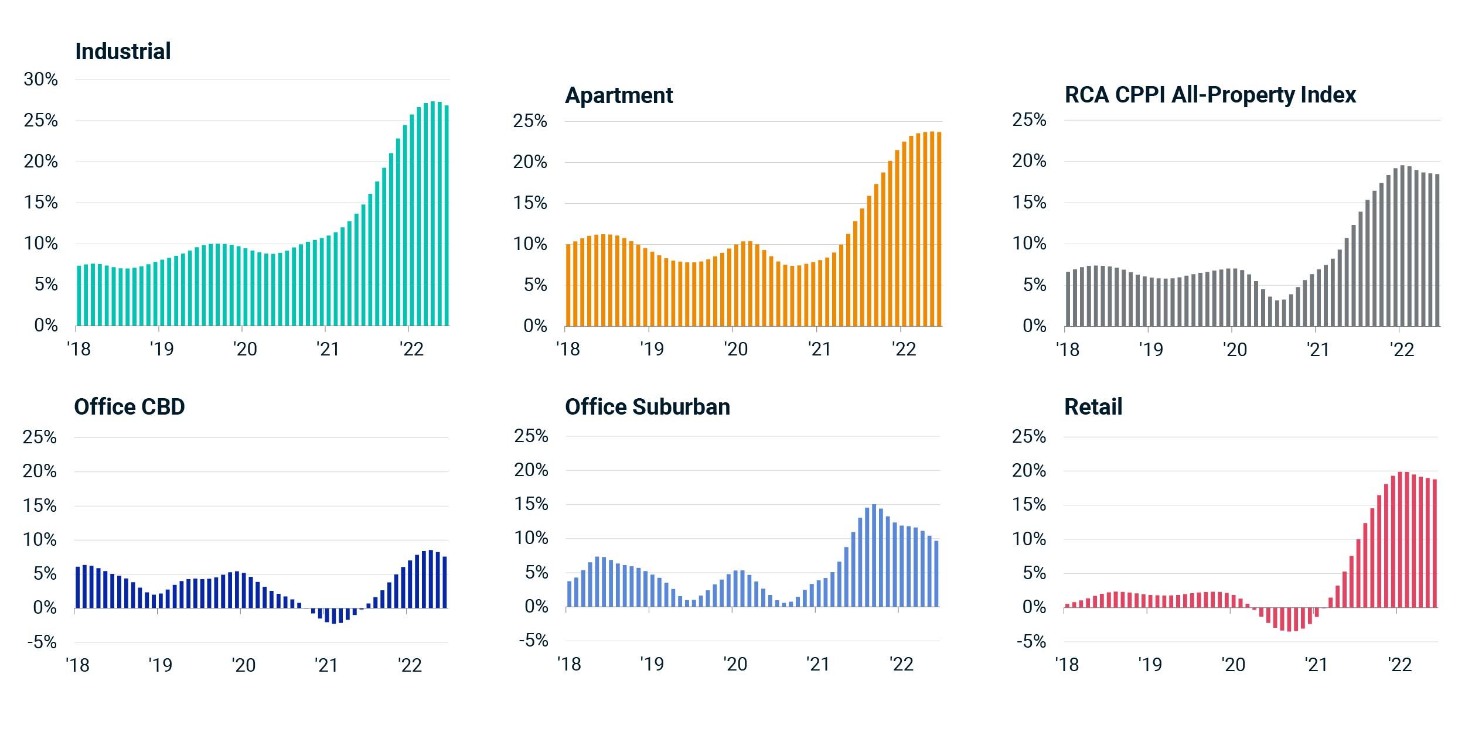Select the 25% label on Retail axis

click(x=1030, y=437)
